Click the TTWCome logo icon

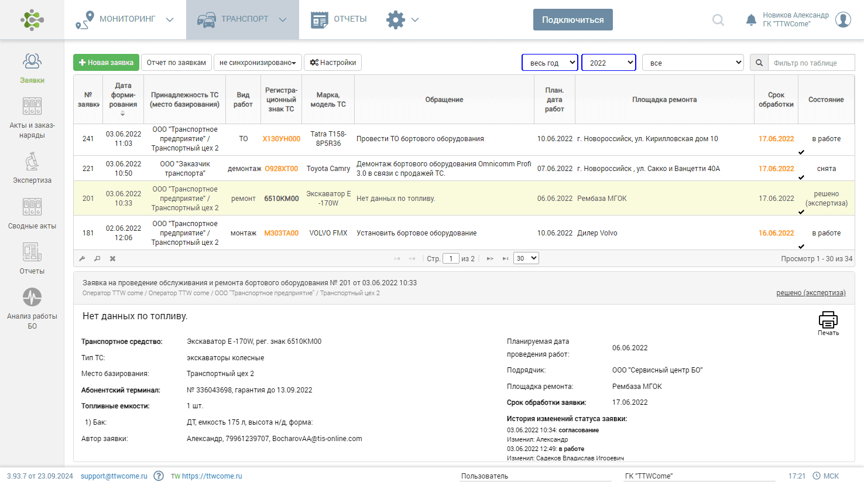click(32, 19)
